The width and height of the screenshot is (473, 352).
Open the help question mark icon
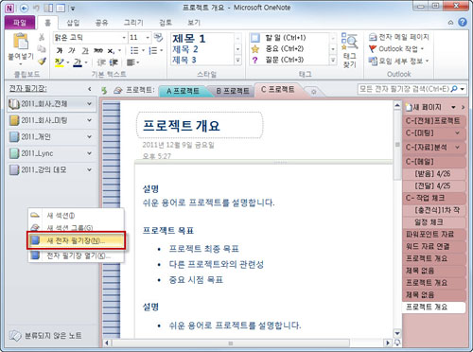point(463,22)
